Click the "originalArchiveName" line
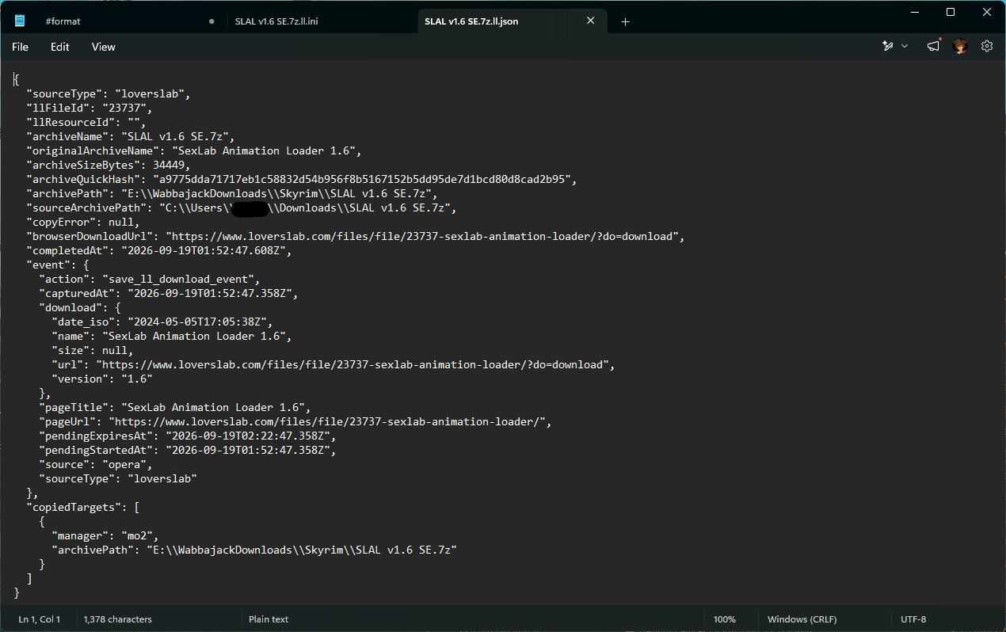This screenshot has width=1006, height=632. 194,150
